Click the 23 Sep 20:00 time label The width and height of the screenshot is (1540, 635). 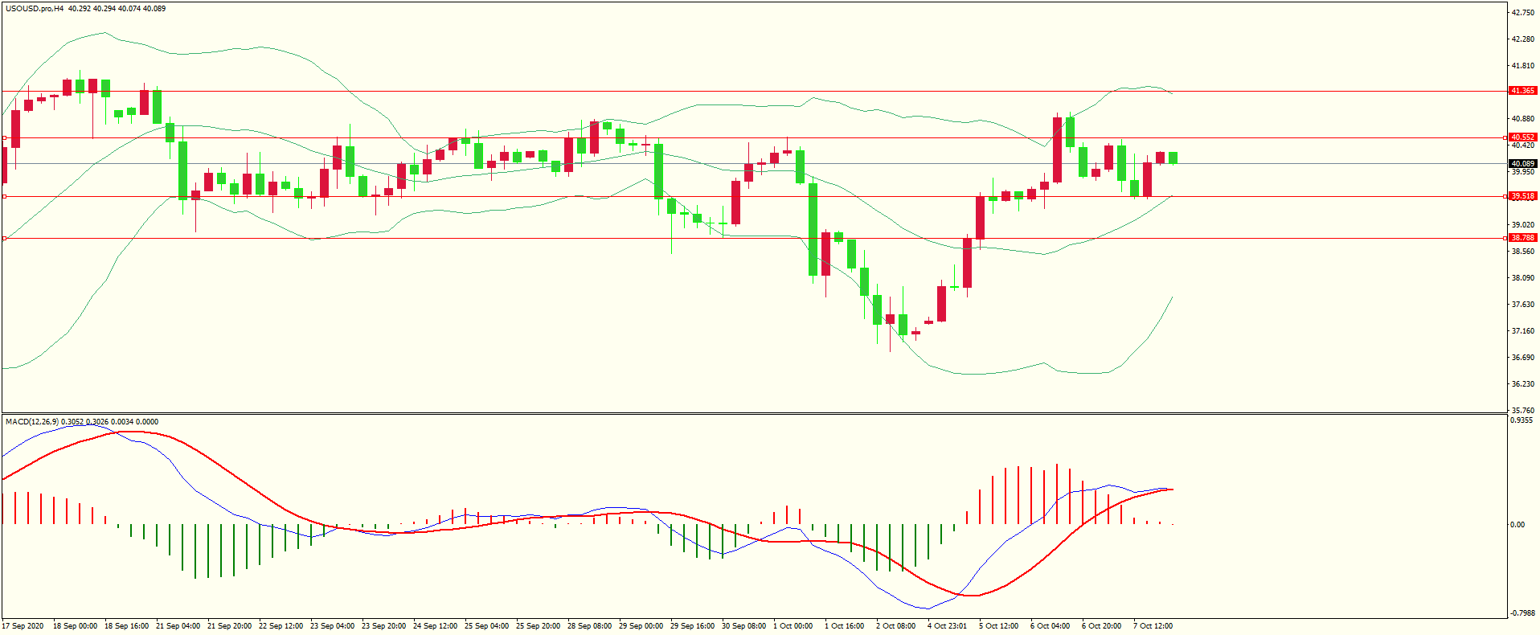[x=383, y=626]
